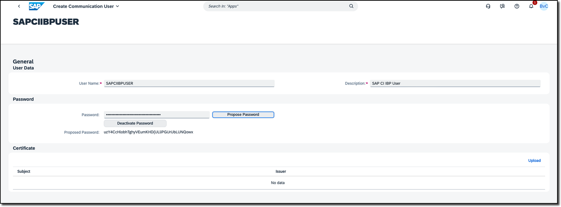This screenshot has height=207, width=561.
Task: Click the SAPCIIBPUSER page heading
Action: (46, 22)
